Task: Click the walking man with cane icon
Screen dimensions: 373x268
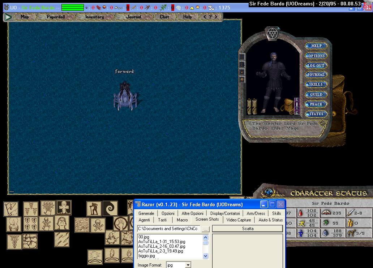Action: point(94,209)
